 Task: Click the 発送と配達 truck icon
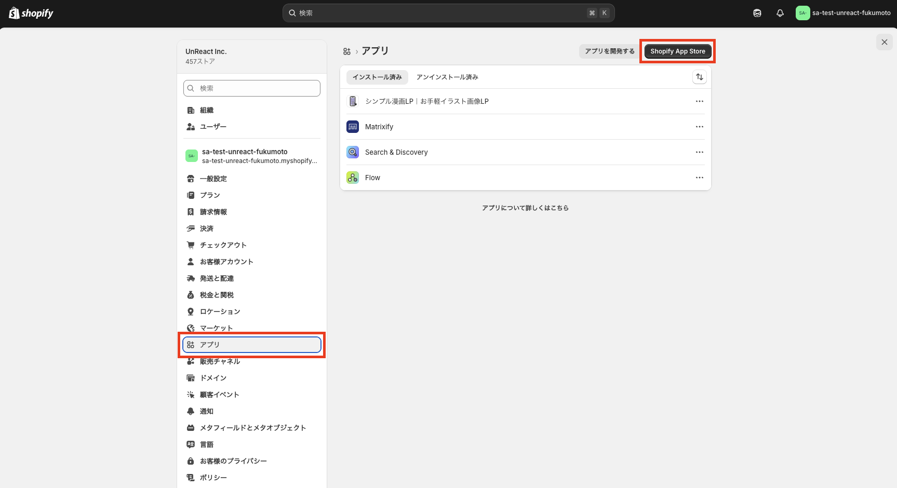click(x=191, y=278)
